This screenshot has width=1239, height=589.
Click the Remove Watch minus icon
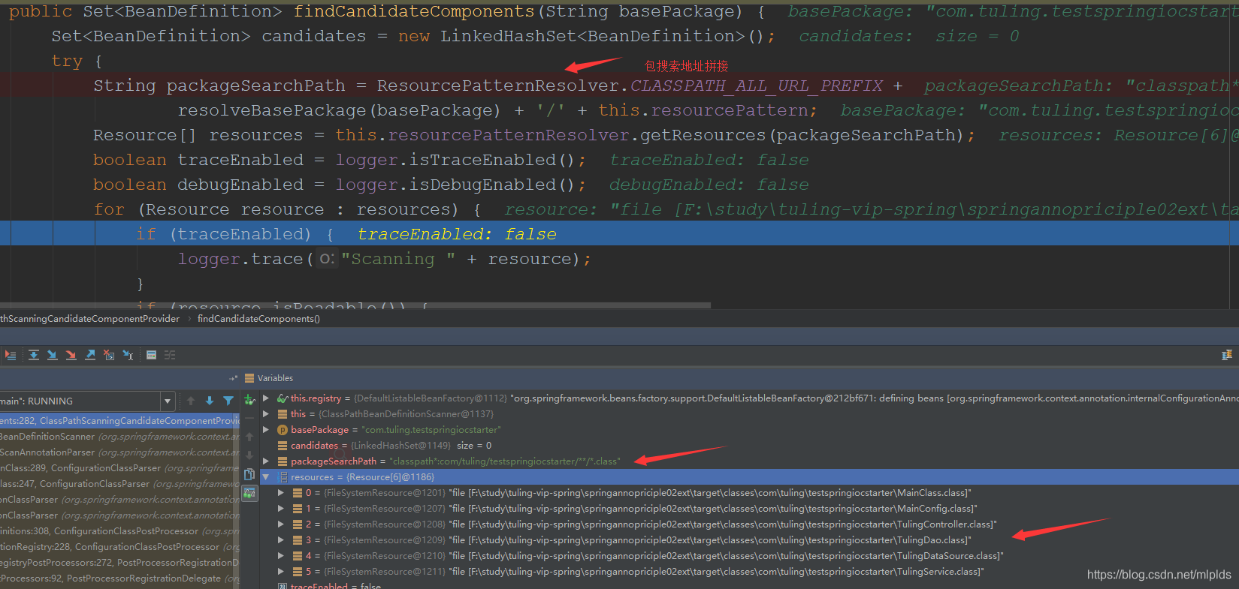[249, 419]
